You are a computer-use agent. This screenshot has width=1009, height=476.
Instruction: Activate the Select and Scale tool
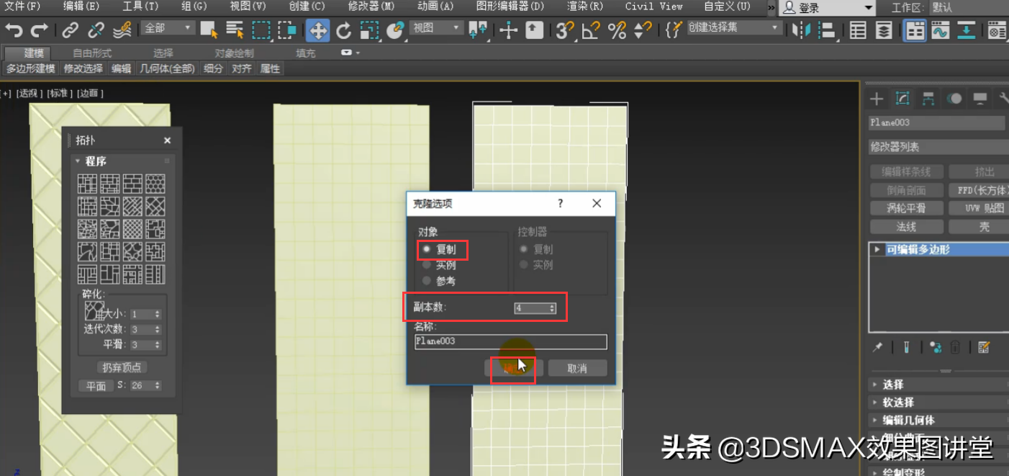369,30
